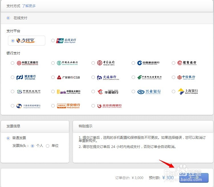Image resolution: width=214 pixels, height=187 pixels.
Task: Choose the 华夏银行 radio button
Action: 93,92
